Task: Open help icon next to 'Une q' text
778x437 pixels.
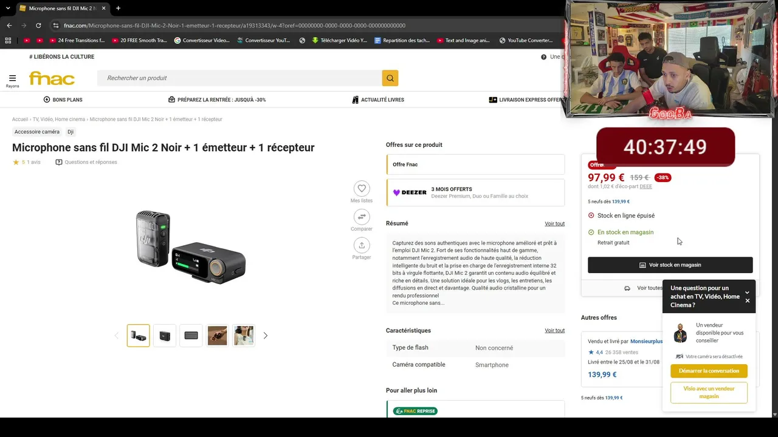Action: (544, 57)
